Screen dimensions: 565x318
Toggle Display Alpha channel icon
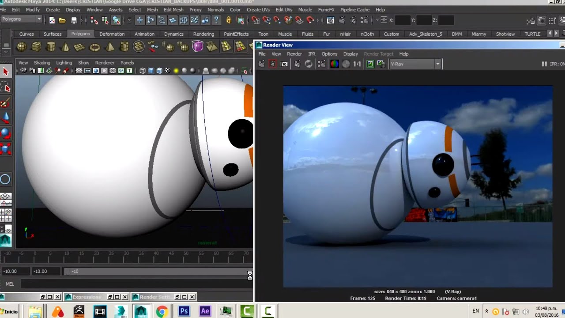click(346, 64)
